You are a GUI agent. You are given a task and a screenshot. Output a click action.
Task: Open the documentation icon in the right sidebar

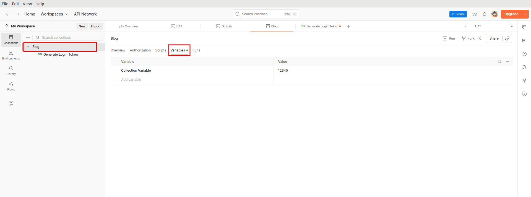524,27
